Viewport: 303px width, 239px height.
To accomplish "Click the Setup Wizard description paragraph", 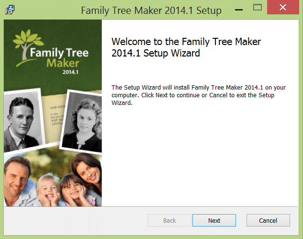I will pos(198,95).
